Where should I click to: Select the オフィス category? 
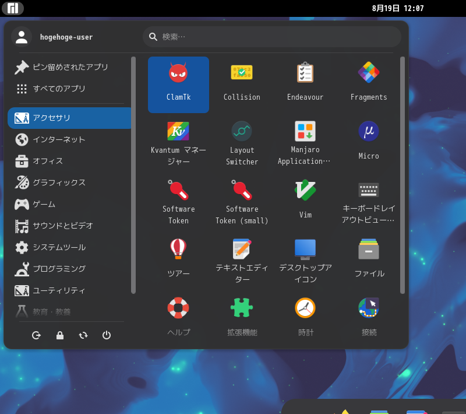click(x=69, y=161)
